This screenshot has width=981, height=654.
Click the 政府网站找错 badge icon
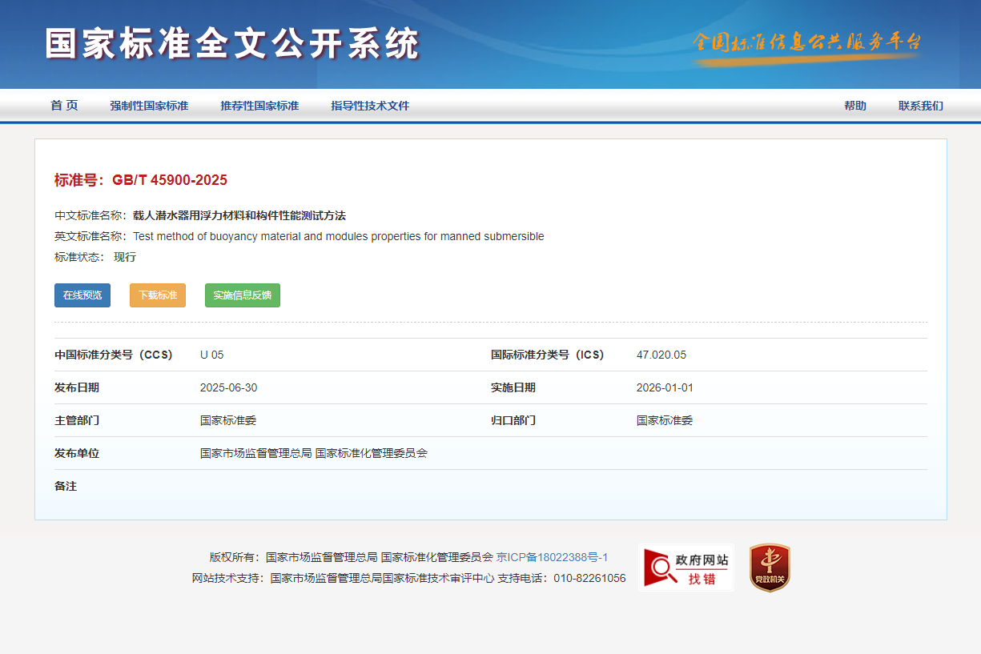click(685, 568)
